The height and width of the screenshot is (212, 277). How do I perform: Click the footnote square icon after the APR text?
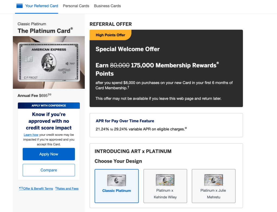click(x=186, y=128)
